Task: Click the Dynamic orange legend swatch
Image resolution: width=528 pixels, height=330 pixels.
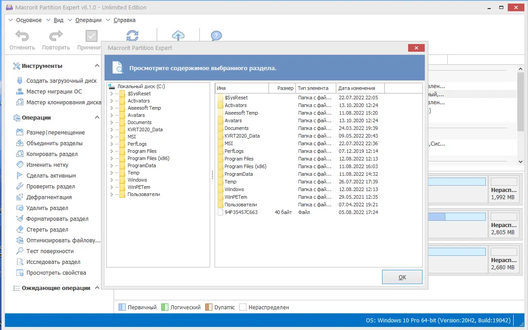Action: pyautogui.click(x=209, y=307)
